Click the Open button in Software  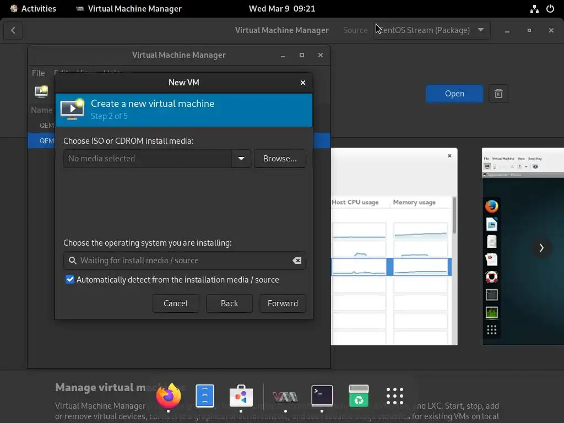tap(454, 94)
